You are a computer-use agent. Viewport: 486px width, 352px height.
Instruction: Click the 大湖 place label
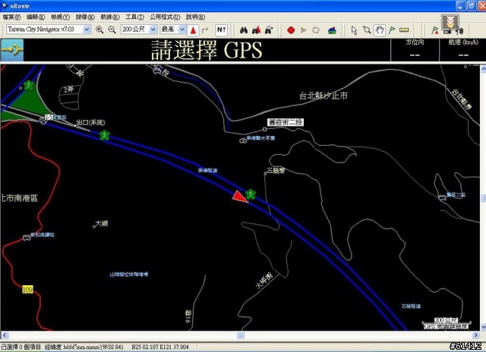[102, 223]
